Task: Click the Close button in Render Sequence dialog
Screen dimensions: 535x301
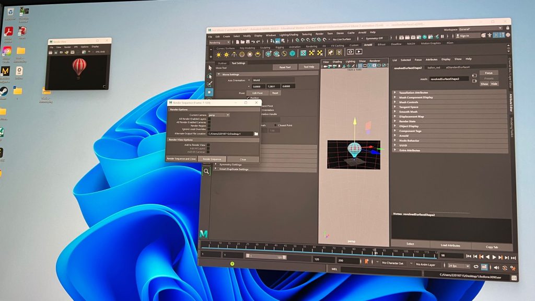Action: coord(242,159)
